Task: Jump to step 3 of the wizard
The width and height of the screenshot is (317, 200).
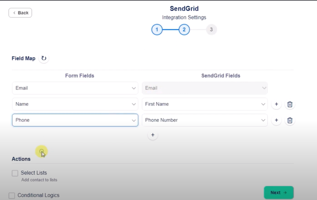Action: [x=211, y=30]
